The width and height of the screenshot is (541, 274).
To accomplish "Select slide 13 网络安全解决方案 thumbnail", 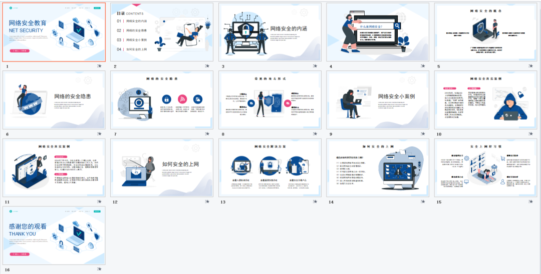I will 270,167.
